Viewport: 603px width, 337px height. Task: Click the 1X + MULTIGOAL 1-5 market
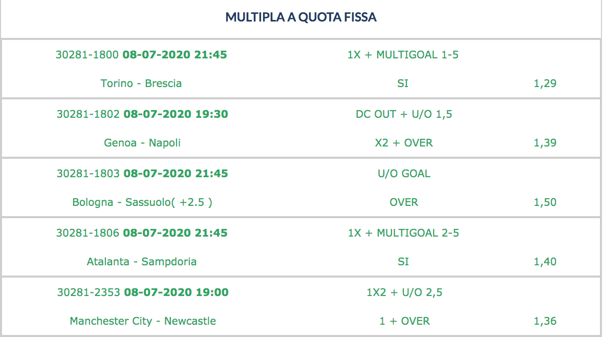(x=403, y=55)
